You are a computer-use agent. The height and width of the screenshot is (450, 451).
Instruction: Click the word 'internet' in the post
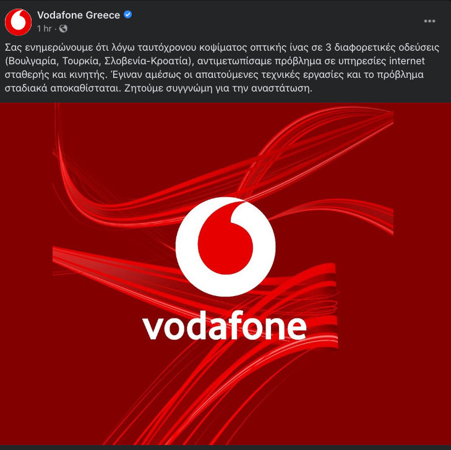pyautogui.click(x=406, y=61)
